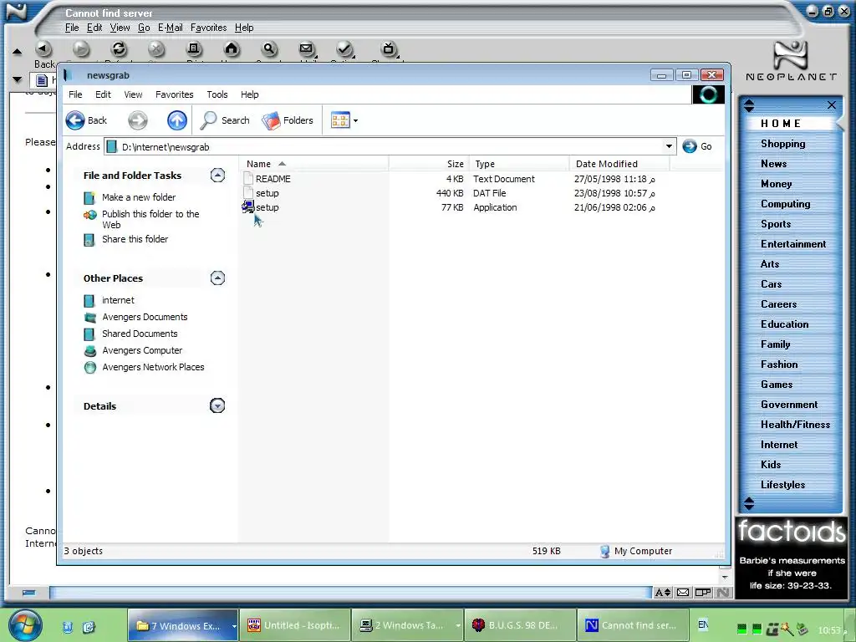Viewport: 856px width, 642px height.
Task: Click Health/Fitness channel in sidebar
Action: point(796,425)
